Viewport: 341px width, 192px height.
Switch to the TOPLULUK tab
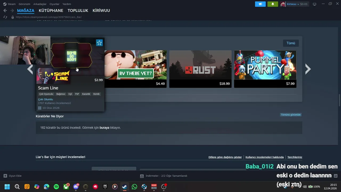click(78, 11)
